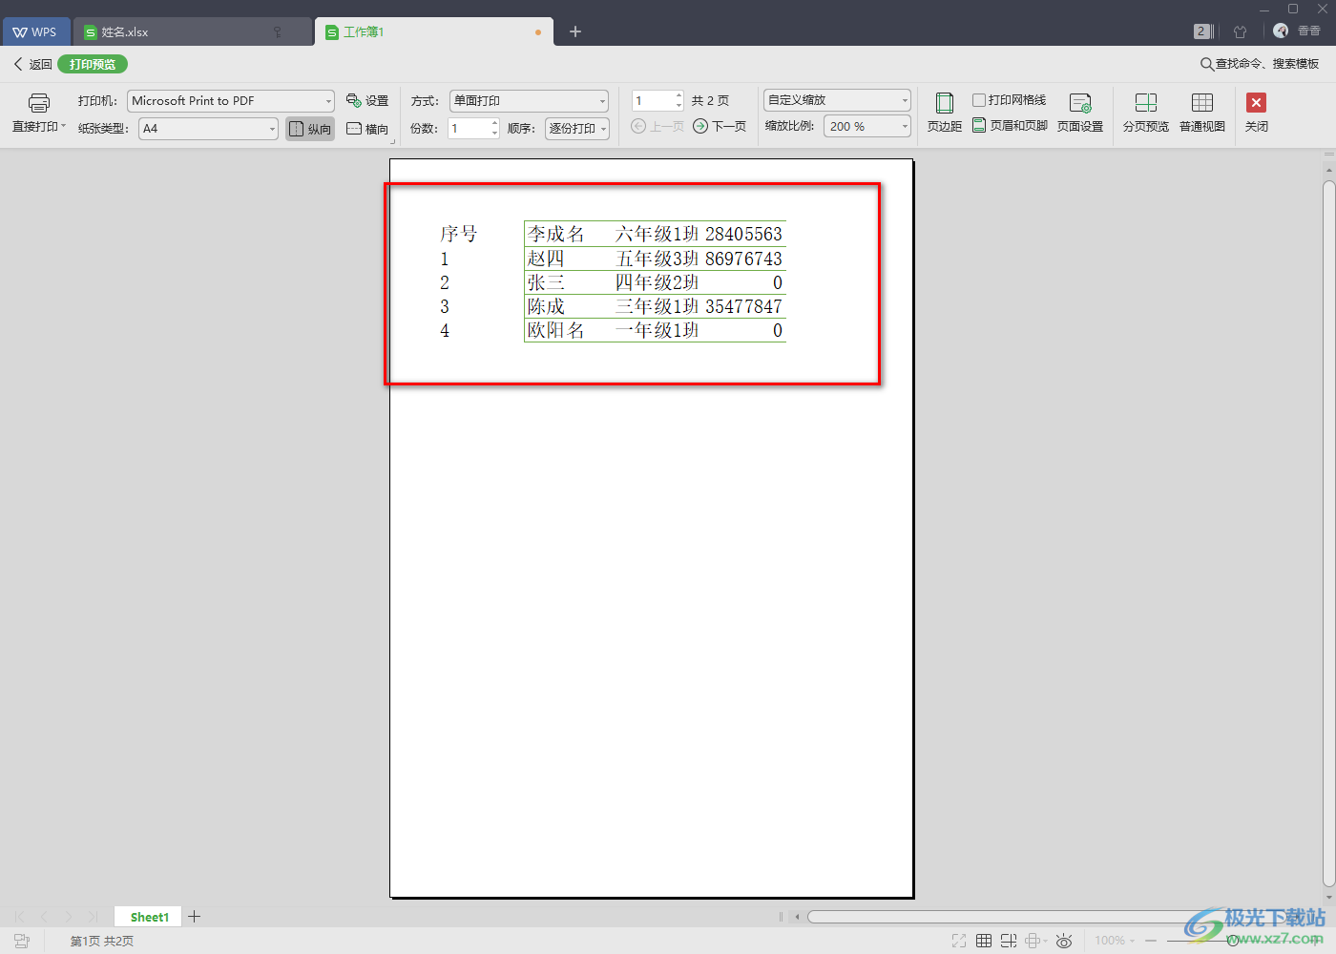Click the user avatar icon
The width and height of the screenshot is (1336, 954).
click(x=1281, y=31)
